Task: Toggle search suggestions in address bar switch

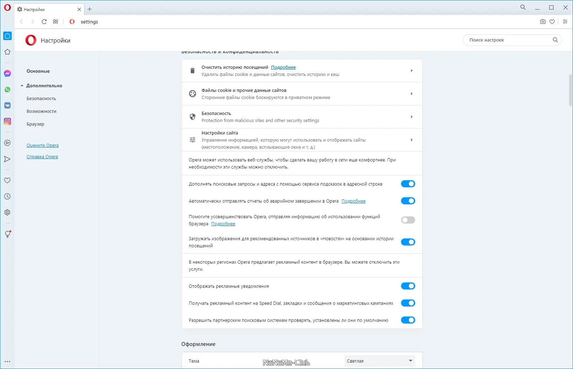Action: coord(408,184)
